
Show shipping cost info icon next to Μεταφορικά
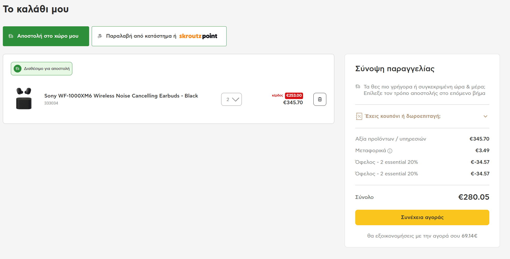tap(390, 151)
